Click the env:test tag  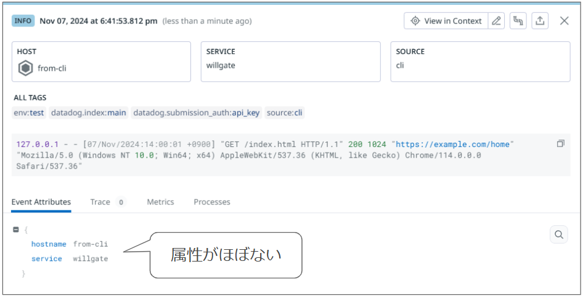[29, 113]
